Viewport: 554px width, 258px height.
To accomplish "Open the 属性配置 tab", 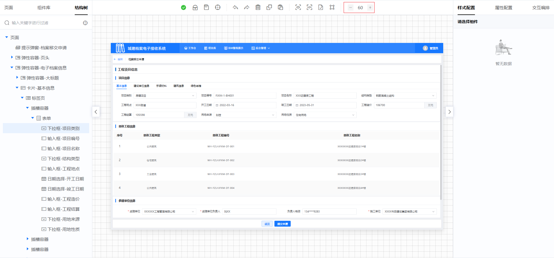I will point(504,7).
